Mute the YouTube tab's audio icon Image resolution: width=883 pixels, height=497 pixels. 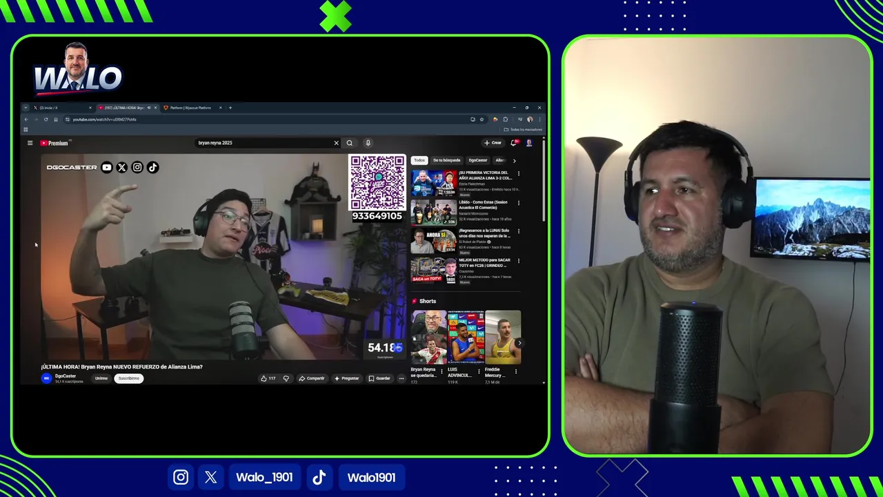point(149,108)
